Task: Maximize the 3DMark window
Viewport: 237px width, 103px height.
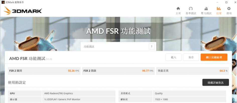Action: (226, 2)
